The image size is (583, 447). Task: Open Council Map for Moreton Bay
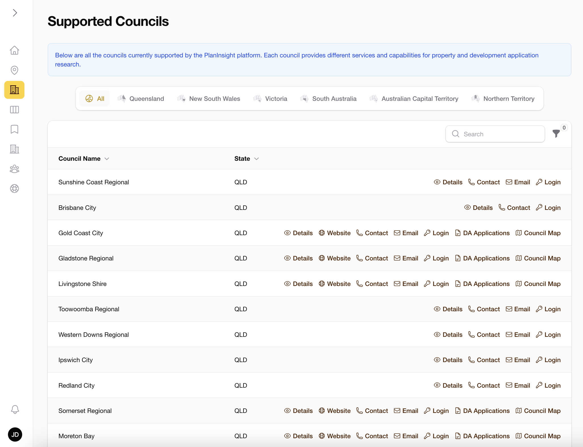pos(538,436)
